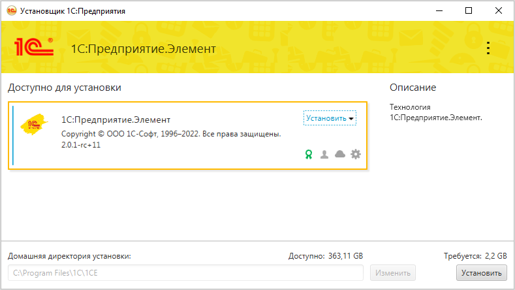Screen dimensions: 515x290
Task: Click the Описание heading
Action: 413,88
